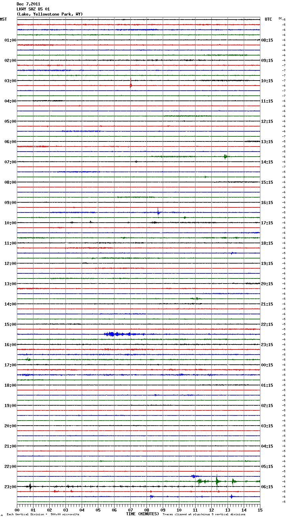Image resolution: width=287 pixels, height=519 pixels.
Task: Click the UTC time label '20:15'
Action: [267, 284]
